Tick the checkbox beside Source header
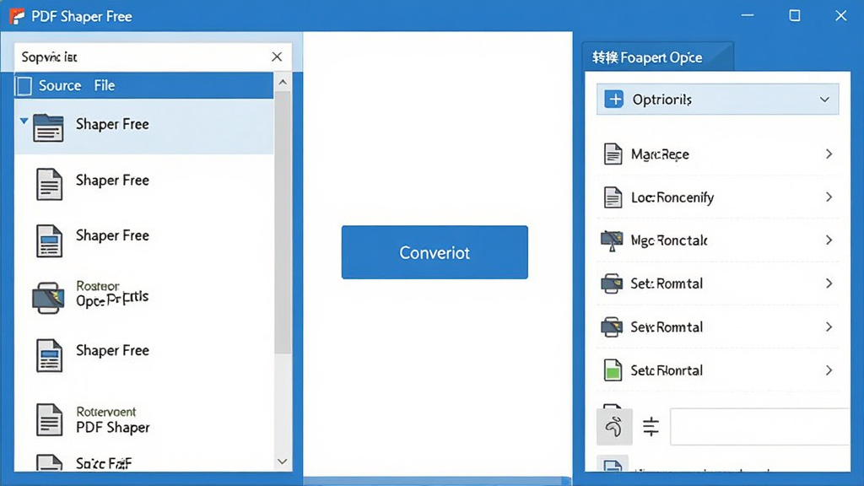This screenshot has height=486, width=864. pyautogui.click(x=24, y=86)
